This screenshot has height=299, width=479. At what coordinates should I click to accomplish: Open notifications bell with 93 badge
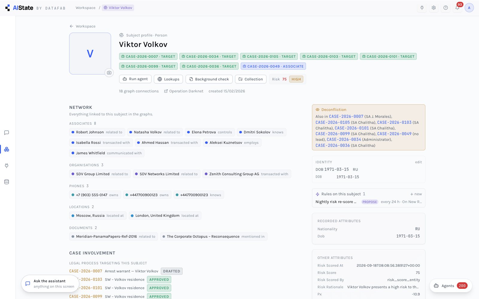point(457,8)
